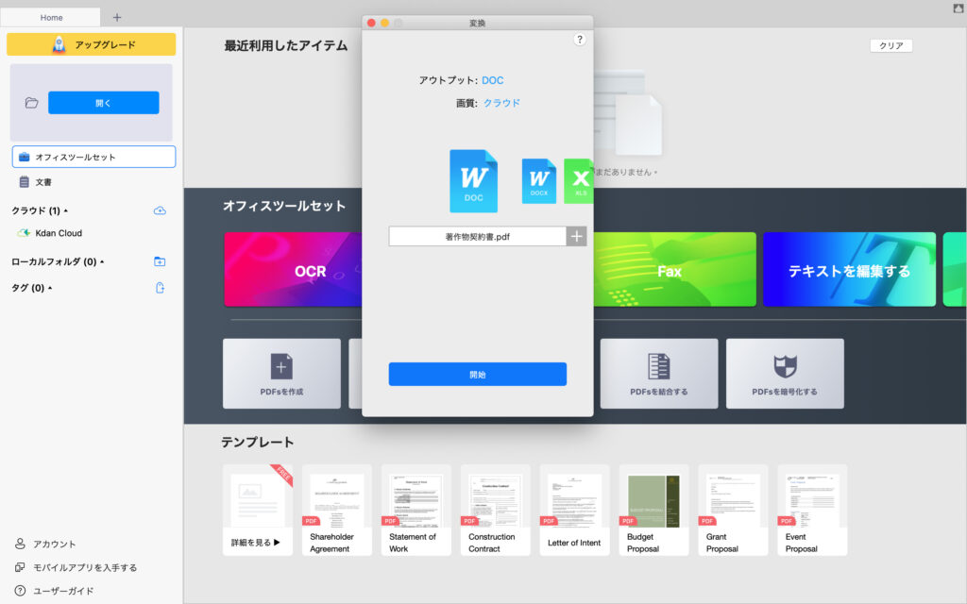This screenshot has width=967, height=604.
Task: Switch to the Home tab
Action: tap(51, 17)
